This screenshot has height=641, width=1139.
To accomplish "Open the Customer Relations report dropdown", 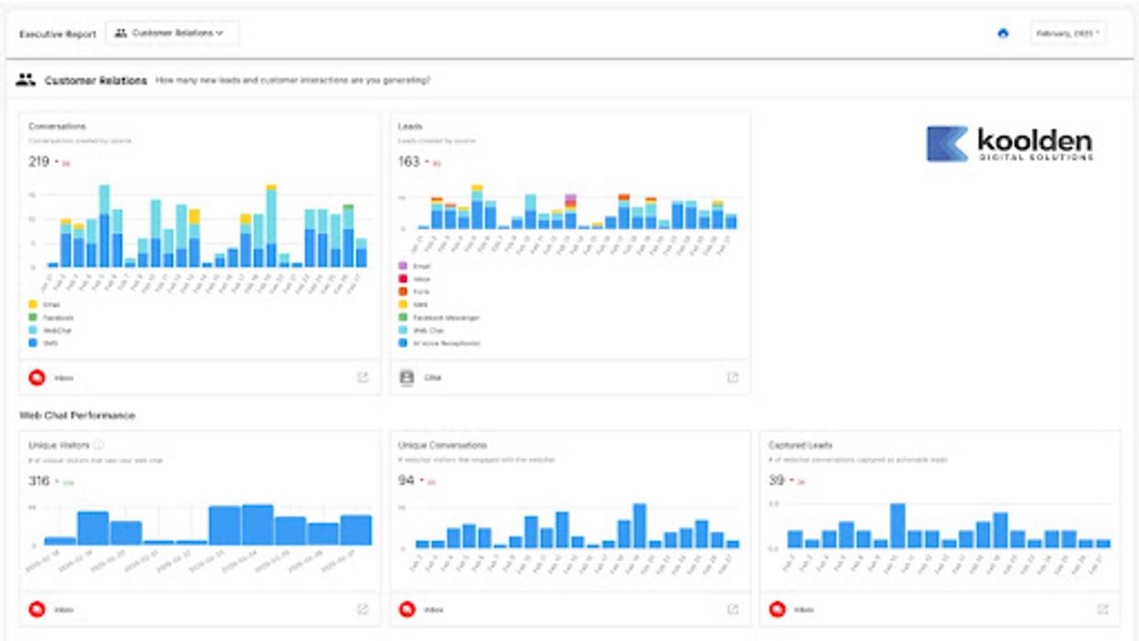I will point(172,33).
